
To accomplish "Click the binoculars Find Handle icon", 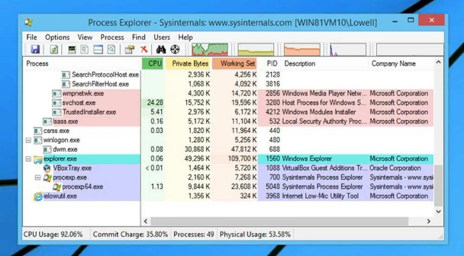I will pyautogui.click(x=161, y=50).
